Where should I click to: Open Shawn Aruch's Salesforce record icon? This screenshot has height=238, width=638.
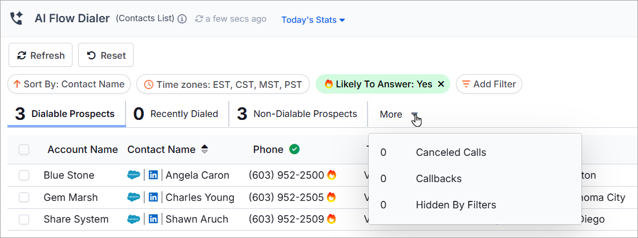coord(134,219)
